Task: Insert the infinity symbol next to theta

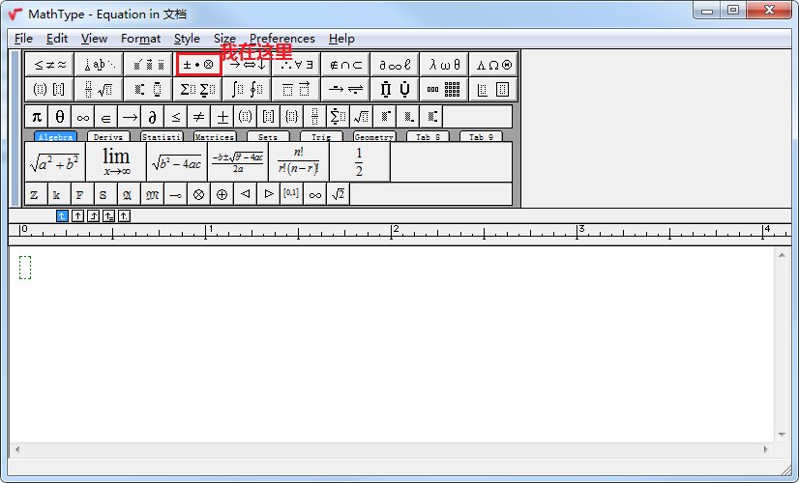Action: (83, 117)
